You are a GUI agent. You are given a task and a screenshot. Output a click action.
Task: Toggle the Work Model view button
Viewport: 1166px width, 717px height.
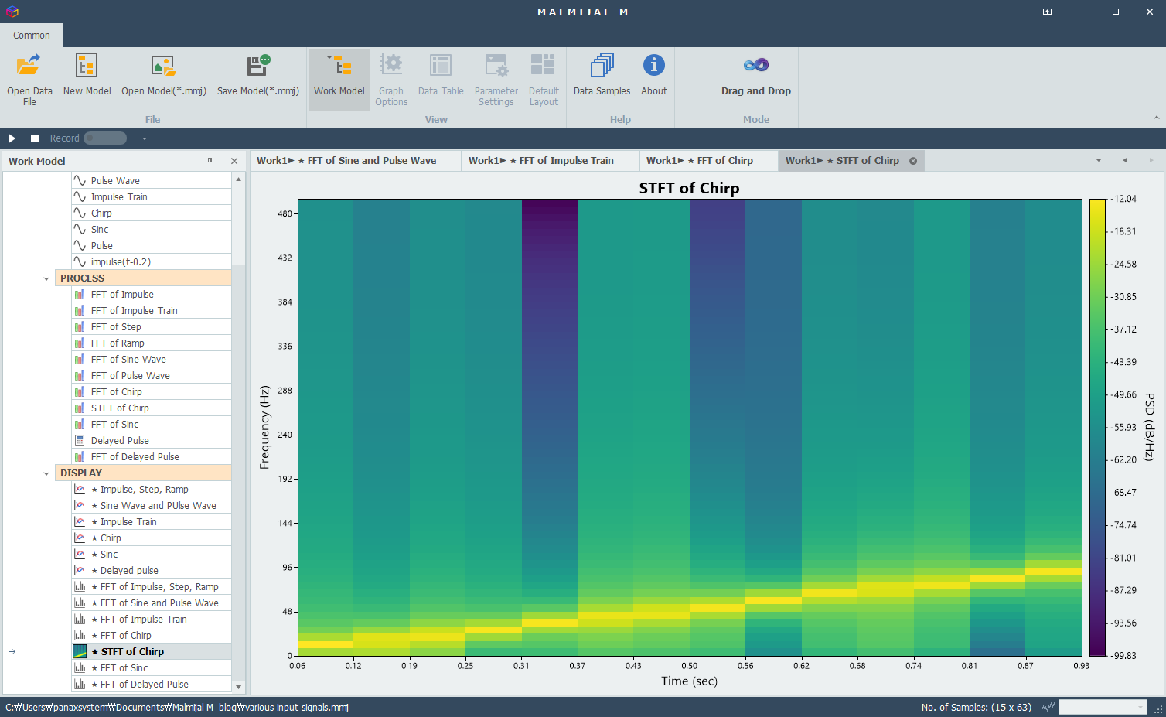(x=339, y=79)
